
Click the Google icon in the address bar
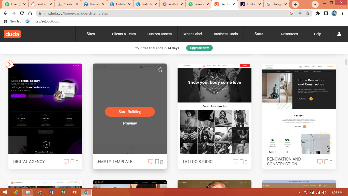(291, 13)
